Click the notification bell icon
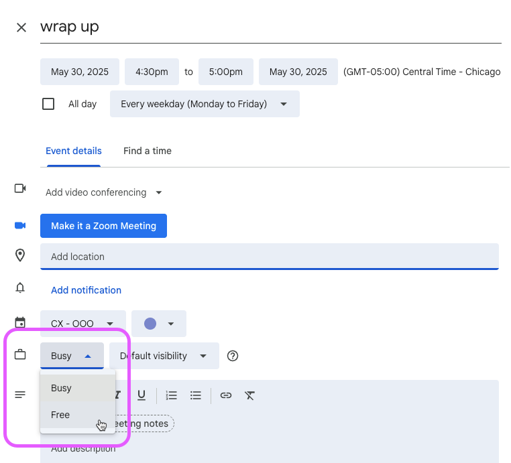Viewport: 511px width, 463px height. tap(20, 288)
